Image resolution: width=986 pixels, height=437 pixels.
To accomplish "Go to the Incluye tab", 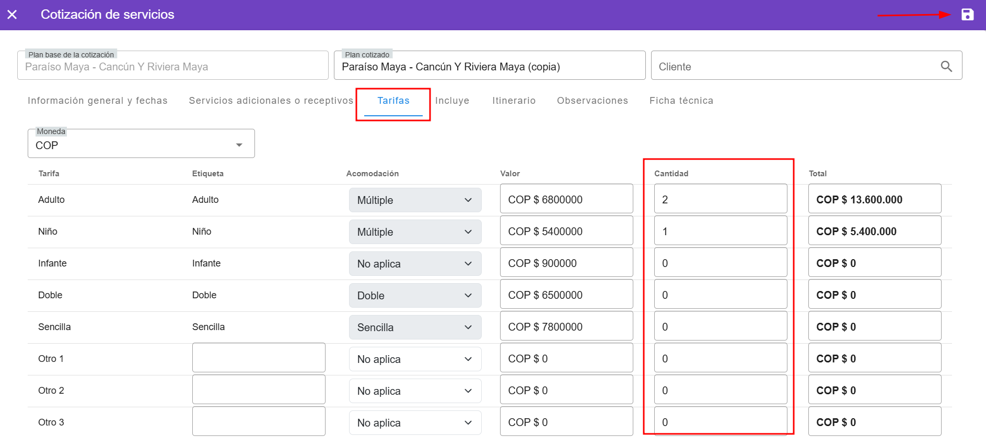I will pos(452,101).
